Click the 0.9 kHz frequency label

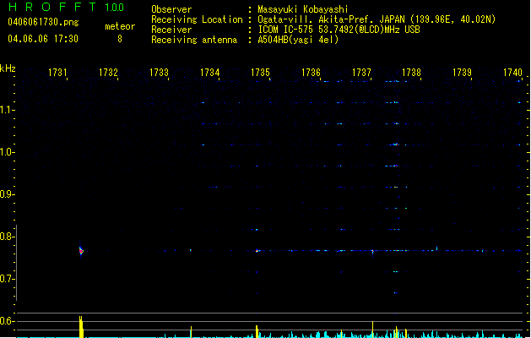point(7,194)
